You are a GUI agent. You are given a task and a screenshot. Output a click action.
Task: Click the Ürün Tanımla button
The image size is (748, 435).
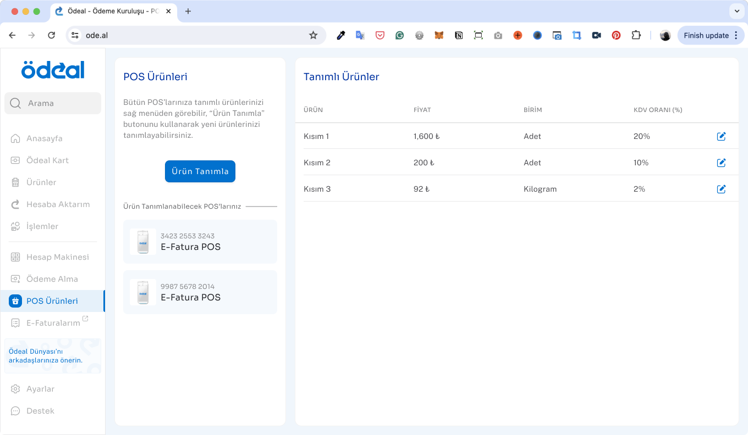point(200,171)
